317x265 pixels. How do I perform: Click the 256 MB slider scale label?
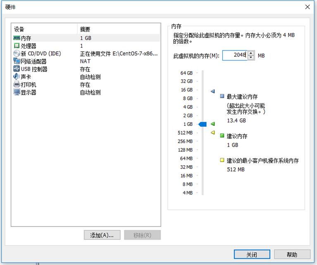(185, 141)
